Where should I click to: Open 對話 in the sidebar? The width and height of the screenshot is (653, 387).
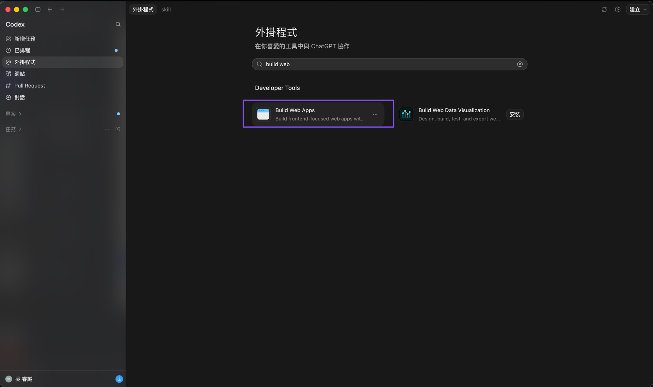click(x=63, y=97)
